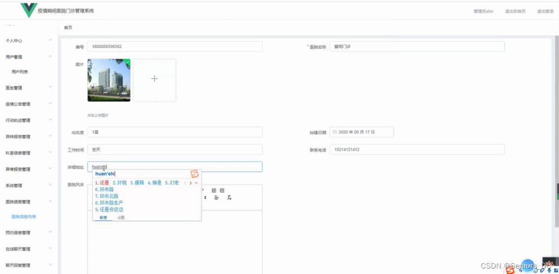
Task: Click 点击上传图片 hint text
Action: pyautogui.click(x=98, y=115)
